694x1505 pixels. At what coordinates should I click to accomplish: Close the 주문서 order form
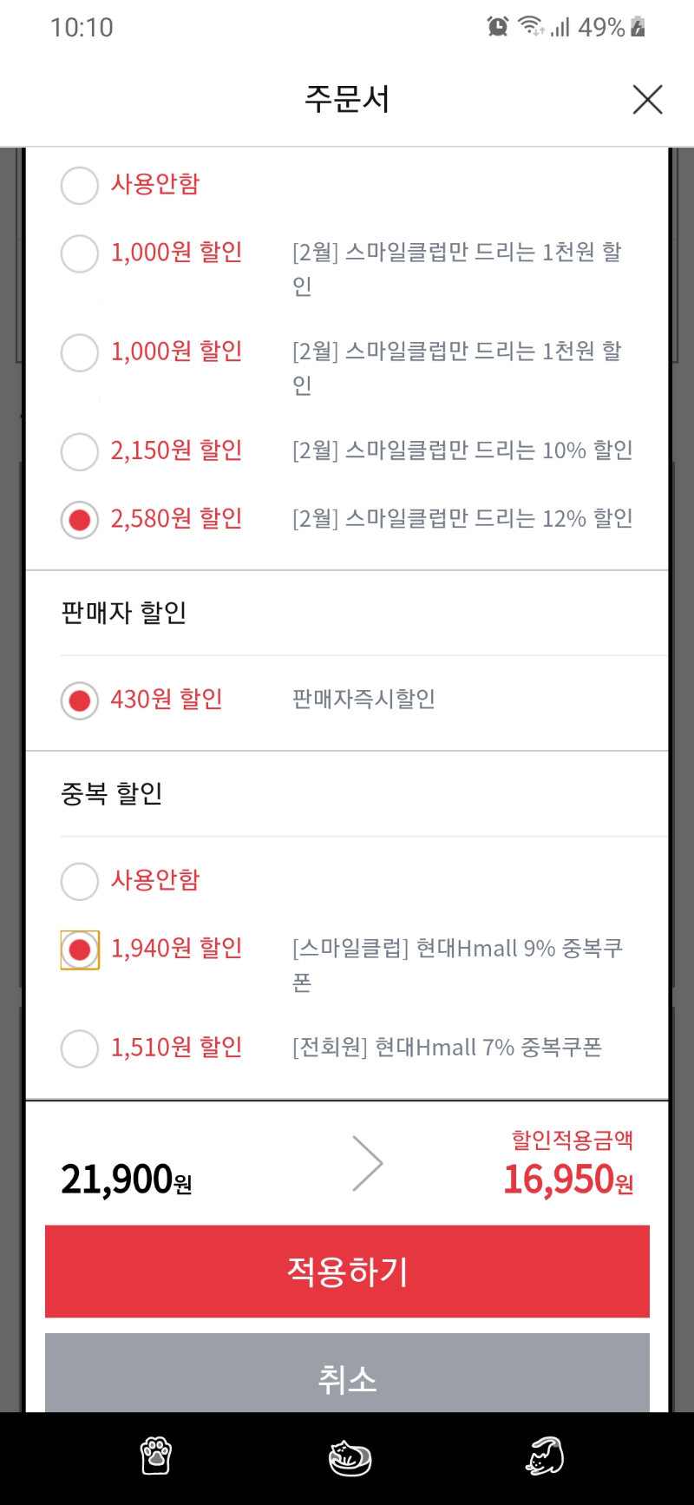[647, 100]
